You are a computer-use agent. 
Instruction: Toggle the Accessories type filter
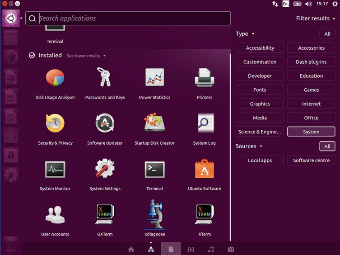pyautogui.click(x=311, y=48)
